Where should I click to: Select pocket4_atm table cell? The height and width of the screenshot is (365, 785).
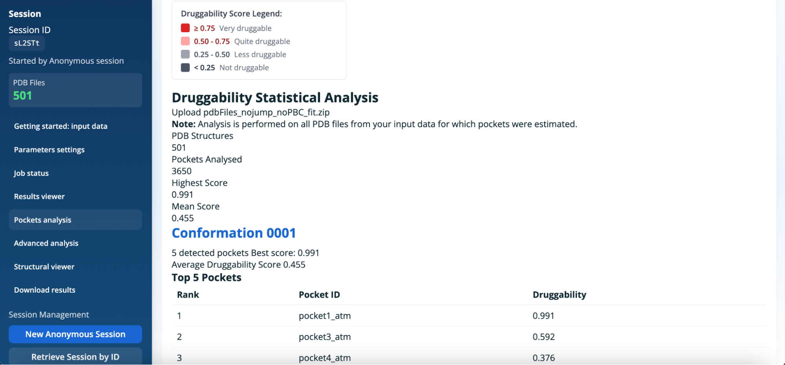325,358
